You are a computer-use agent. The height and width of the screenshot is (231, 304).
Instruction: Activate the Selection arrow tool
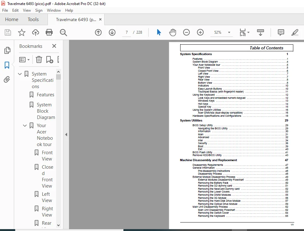coord(159,32)
